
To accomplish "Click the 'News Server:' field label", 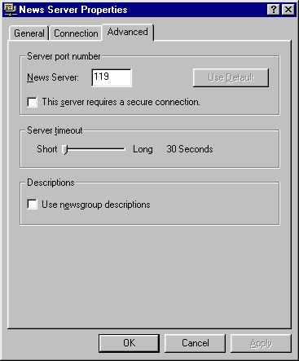I will [53, 77].
